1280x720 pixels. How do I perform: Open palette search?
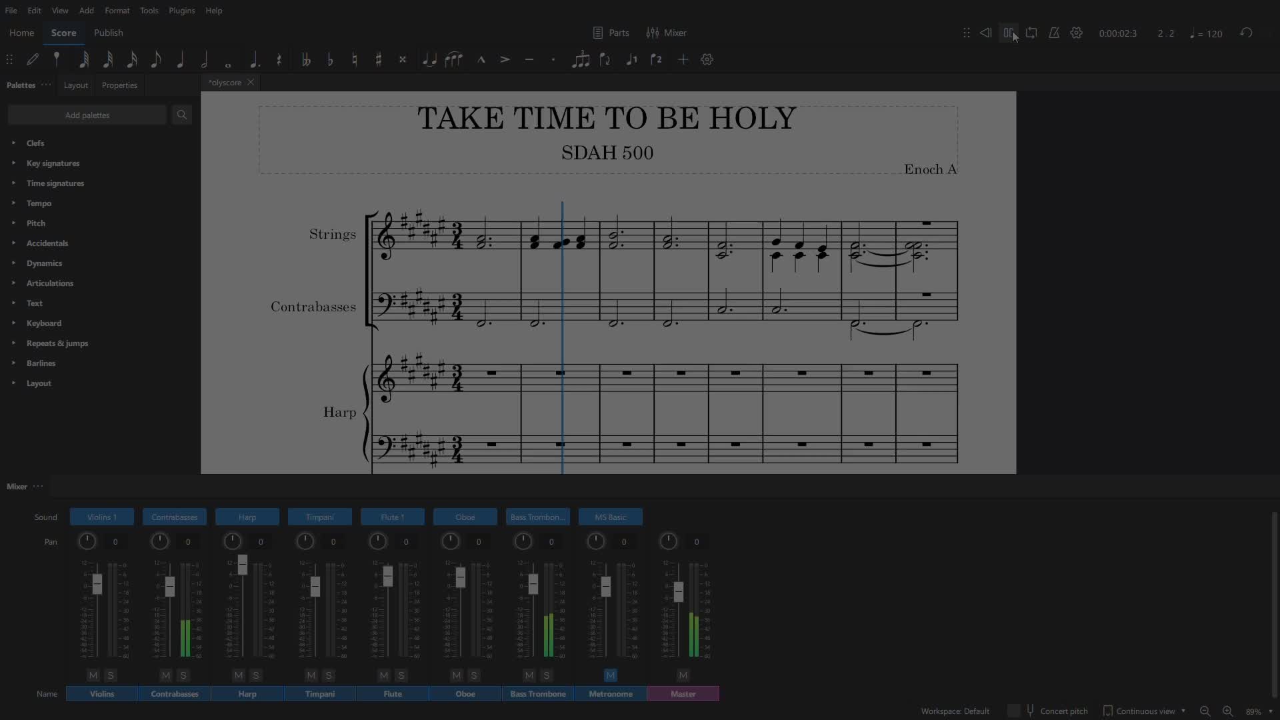coord(181,115)
